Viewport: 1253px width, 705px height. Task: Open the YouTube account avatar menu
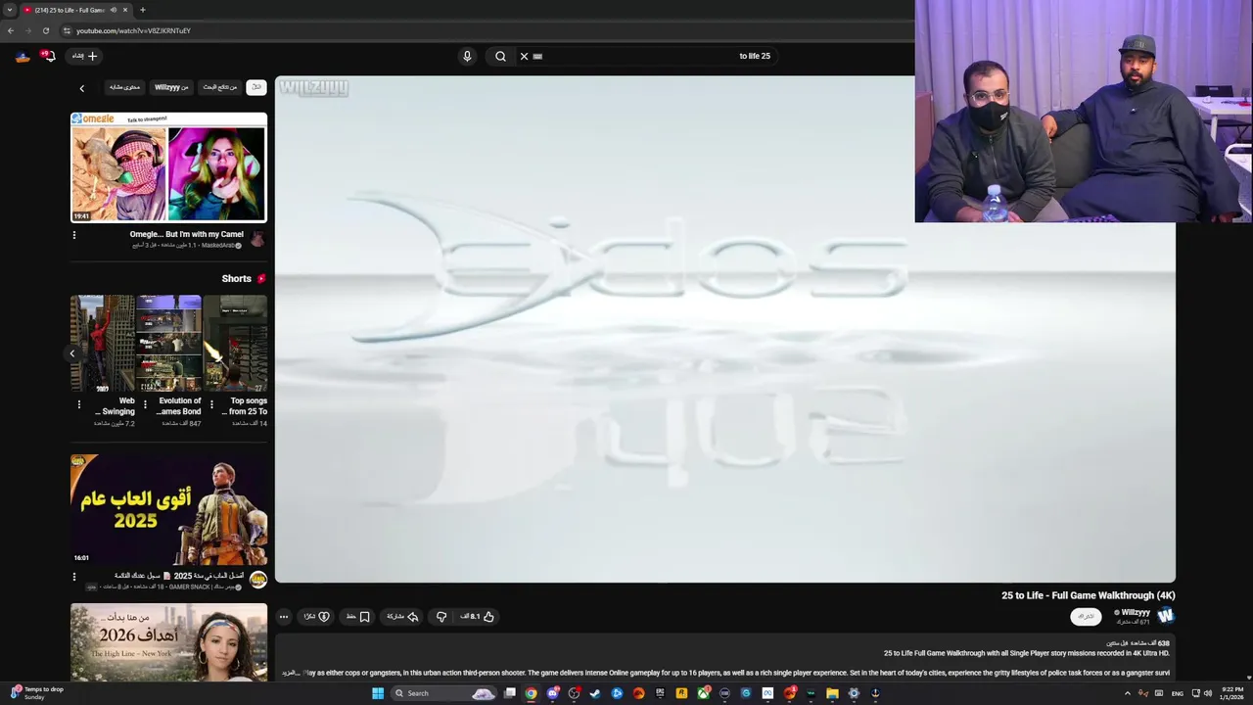(x=23, y=56)
